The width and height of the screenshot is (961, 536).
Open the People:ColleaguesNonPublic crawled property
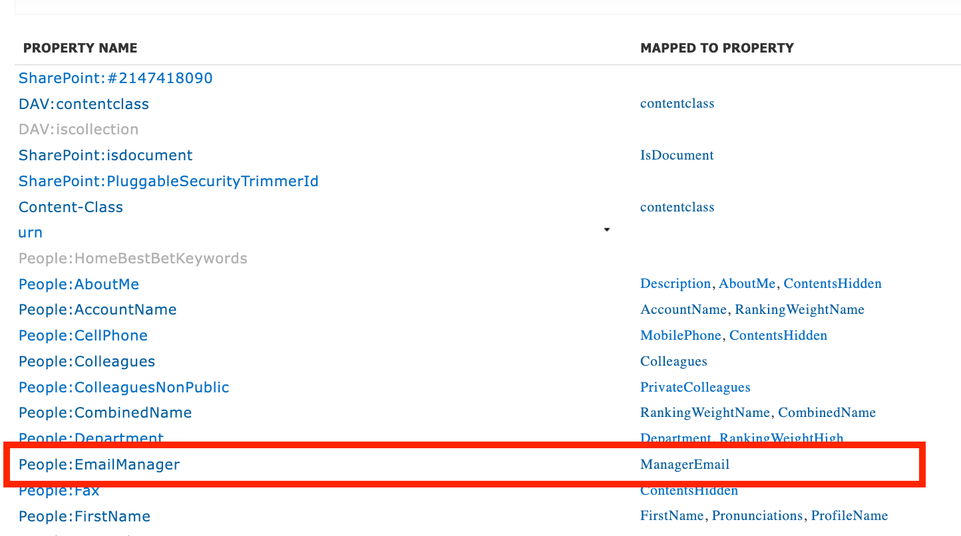(x=124, y=387)
